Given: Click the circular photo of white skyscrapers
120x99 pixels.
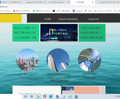Looking at the screenshot, I should tap(58, 60).
